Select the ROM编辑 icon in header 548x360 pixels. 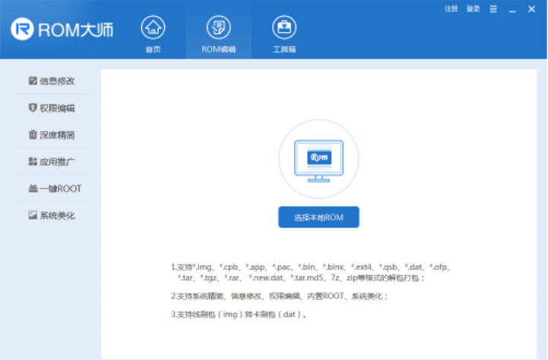point(219,27)
